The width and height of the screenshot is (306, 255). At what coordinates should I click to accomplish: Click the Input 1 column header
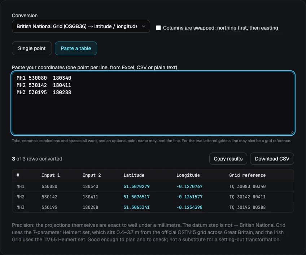click(51, 175)
